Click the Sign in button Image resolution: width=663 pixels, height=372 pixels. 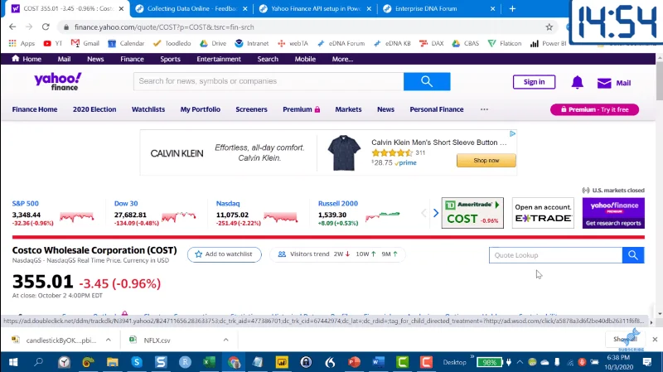pos(534,82)
